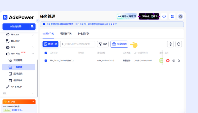Delete the RPA_TASK_1765867256872 task via trash icon
This screenshot has width=198, height=113.
click(178, 61)
